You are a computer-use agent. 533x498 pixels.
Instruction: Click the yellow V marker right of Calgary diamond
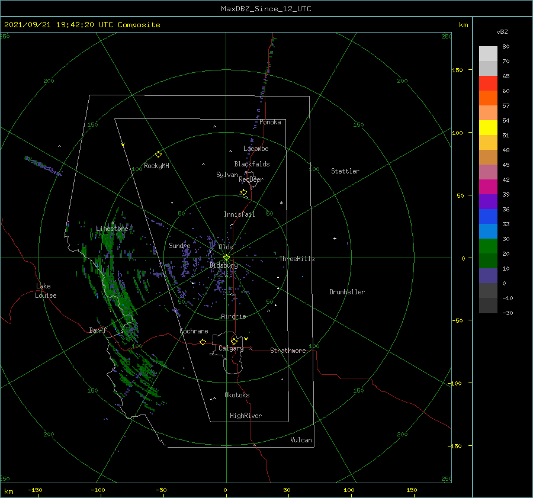click(x=246, y=339)
